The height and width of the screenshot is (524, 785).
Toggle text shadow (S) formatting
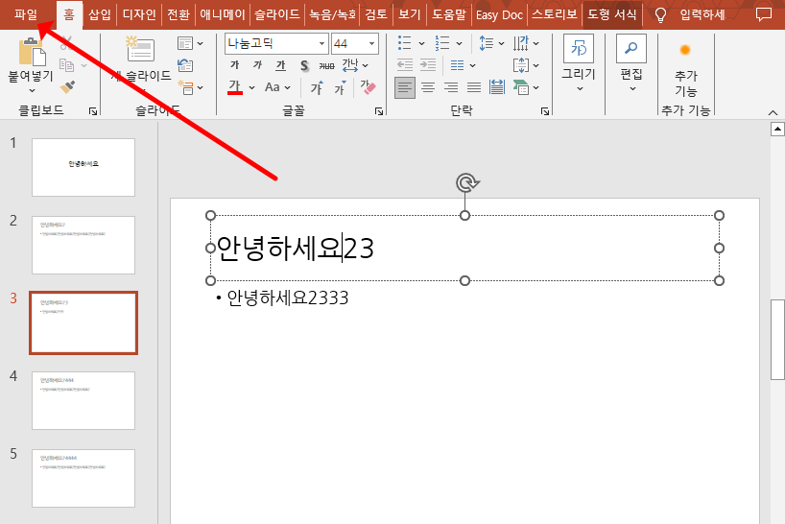pos(304,65)
